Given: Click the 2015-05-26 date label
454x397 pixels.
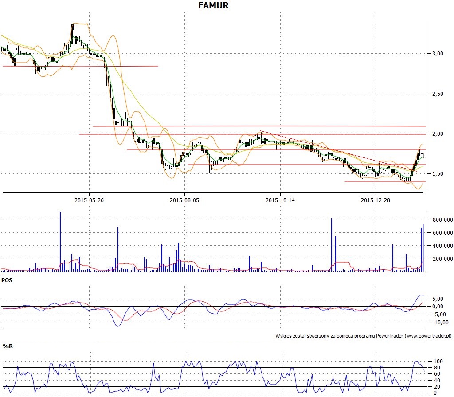Looking at the screenshot, I should point(89,200).
